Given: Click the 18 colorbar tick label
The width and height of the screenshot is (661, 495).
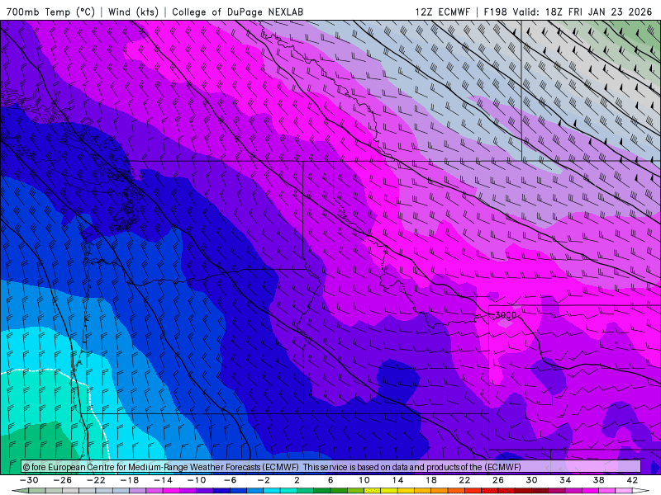Looking at the screenshot, I should (431, 480).
